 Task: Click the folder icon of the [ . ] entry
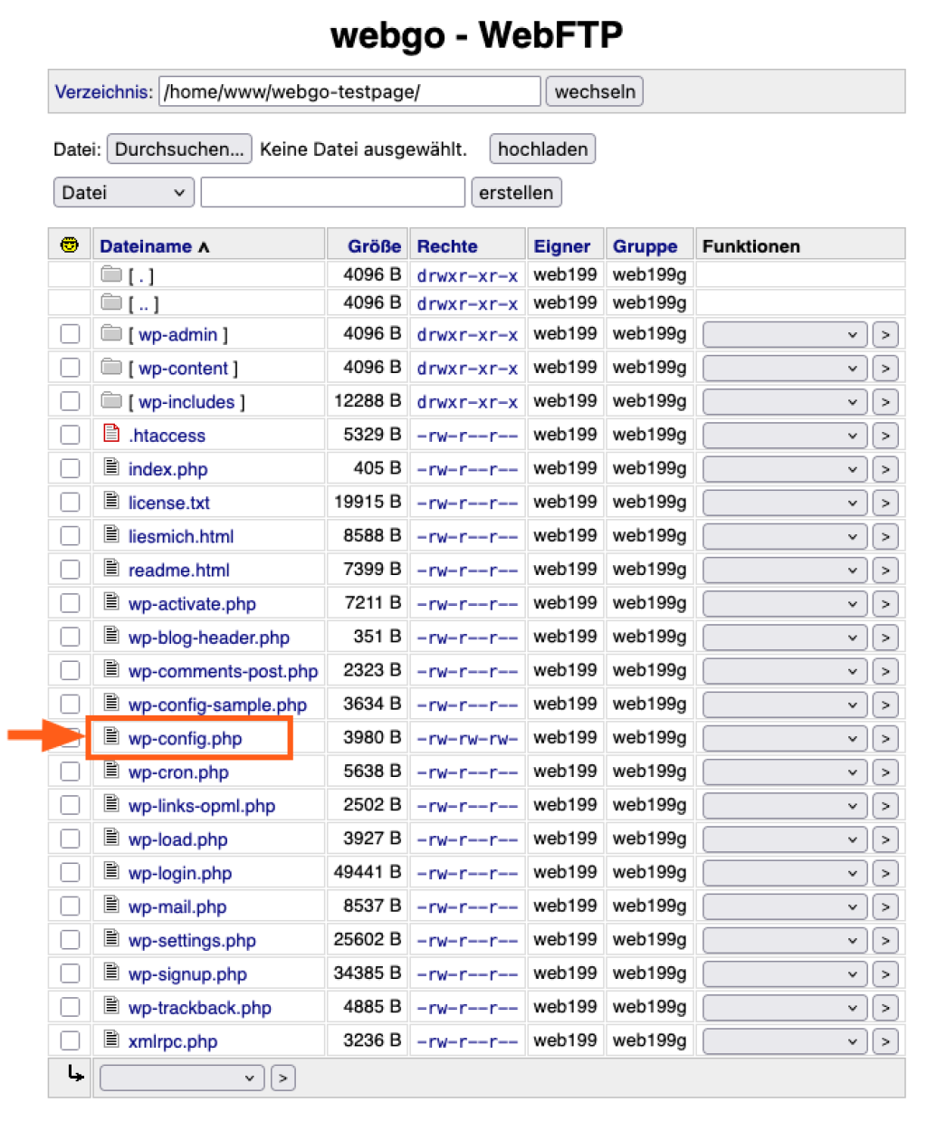pos(111,273)
